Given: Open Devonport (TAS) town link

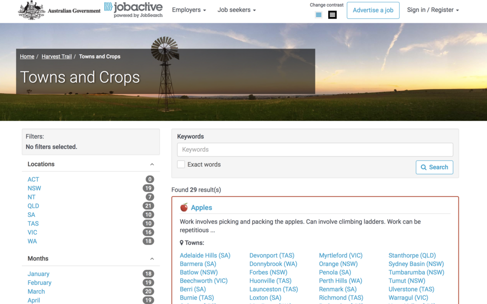Looking at the screenshot, I should [272, 255].
